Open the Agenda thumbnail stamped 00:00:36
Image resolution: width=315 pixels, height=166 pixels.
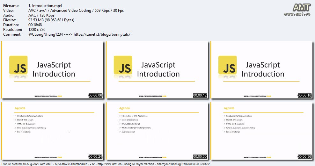pos(261,131)
